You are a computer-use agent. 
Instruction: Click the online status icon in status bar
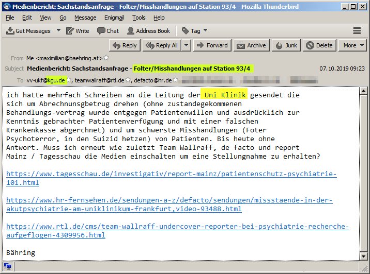(8, 266)
